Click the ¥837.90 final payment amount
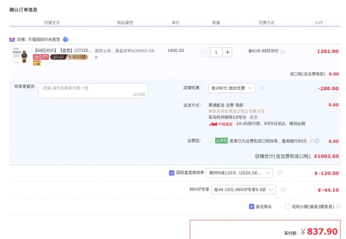 click(319, 231)
